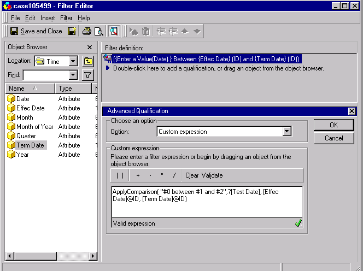Open the Insert menu
Image resolution: width=363 pixels, height=271 pixels.
point(48,18)
